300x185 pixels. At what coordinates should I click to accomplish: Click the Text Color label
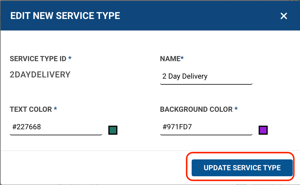pyautogui.click(x=31, y=109)
